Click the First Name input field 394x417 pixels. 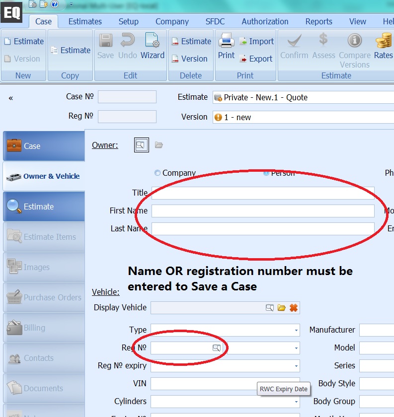pyautogui.click(x=263, y=211)
